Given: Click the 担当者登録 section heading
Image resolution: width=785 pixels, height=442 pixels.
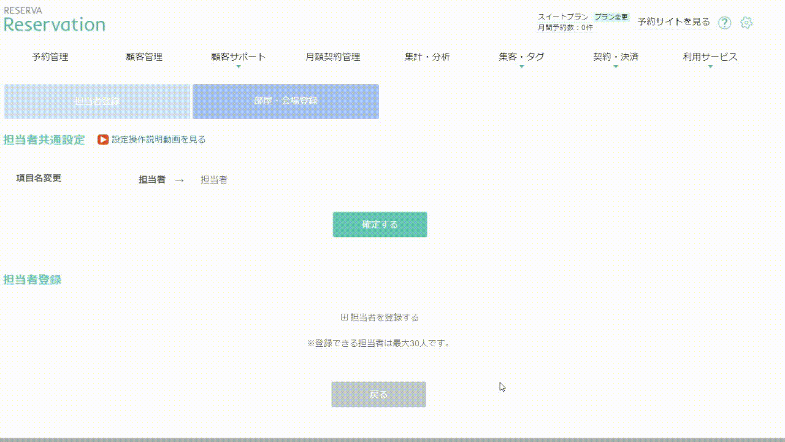Looking at the screenshot, I should (x=33, y=279).
